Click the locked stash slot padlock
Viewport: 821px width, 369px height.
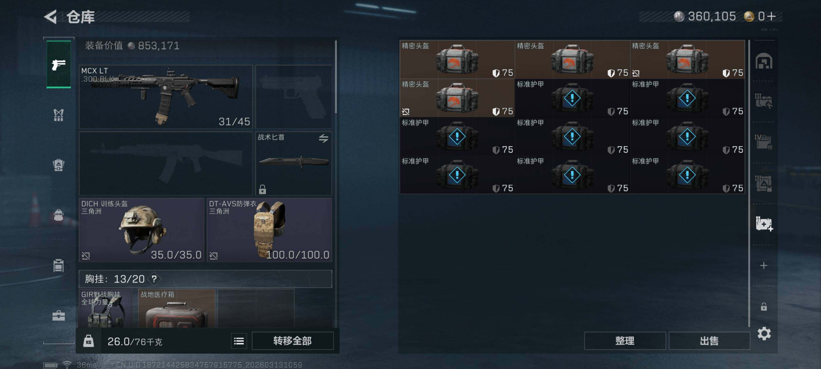tap(764, 307)
